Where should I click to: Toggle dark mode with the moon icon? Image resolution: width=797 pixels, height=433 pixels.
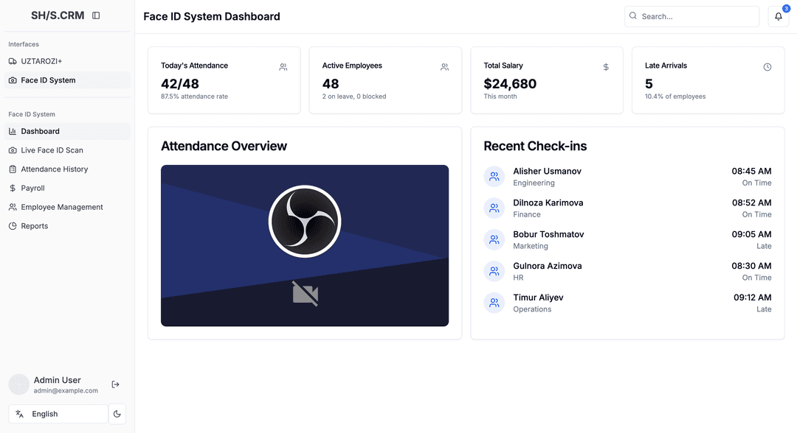[117, 414]
